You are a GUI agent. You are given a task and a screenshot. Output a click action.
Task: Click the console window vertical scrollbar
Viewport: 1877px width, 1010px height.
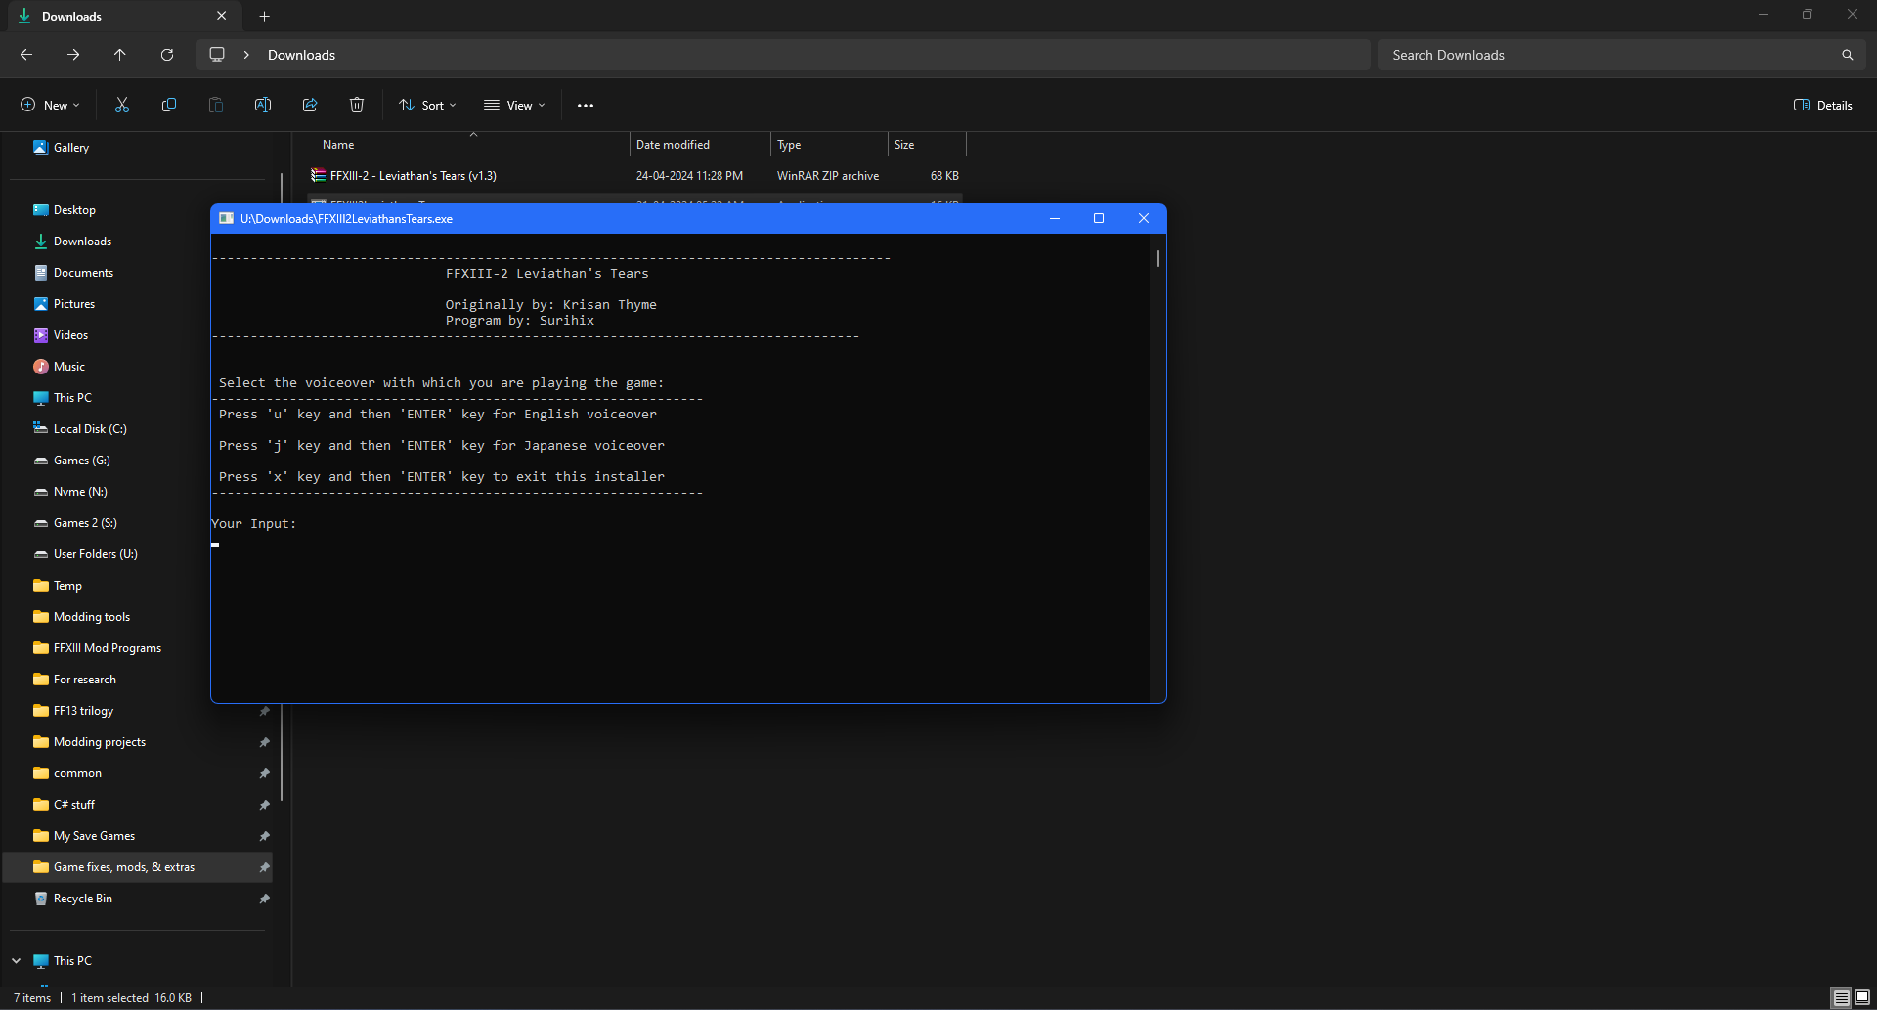tap(1158, 258)
